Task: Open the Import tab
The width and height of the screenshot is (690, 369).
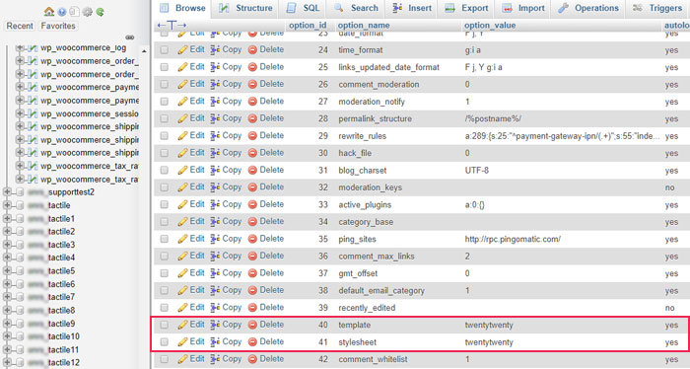Action: tap(523, 8)
